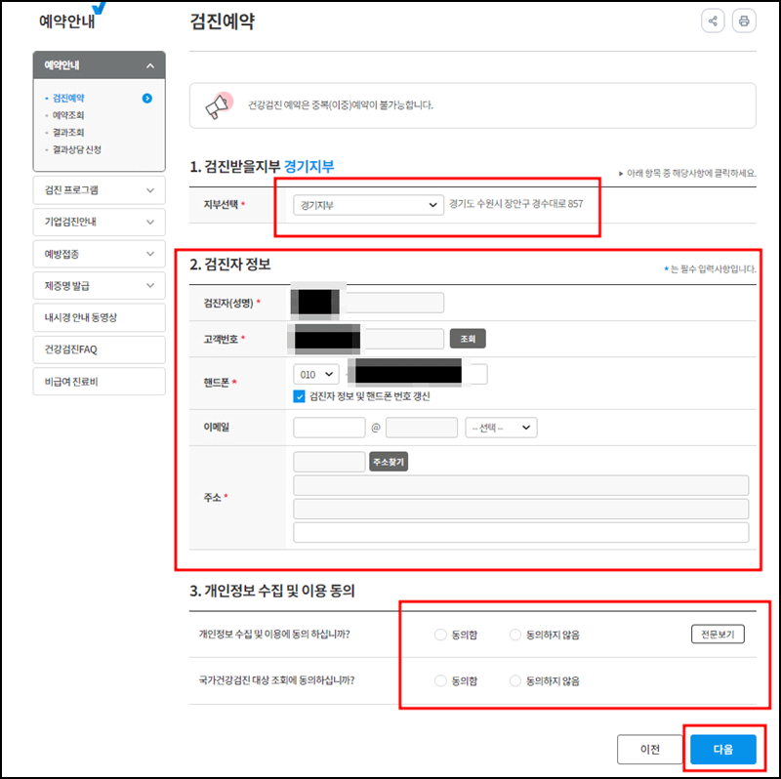Open the 주소찾기 address search button

pos(389,463)
